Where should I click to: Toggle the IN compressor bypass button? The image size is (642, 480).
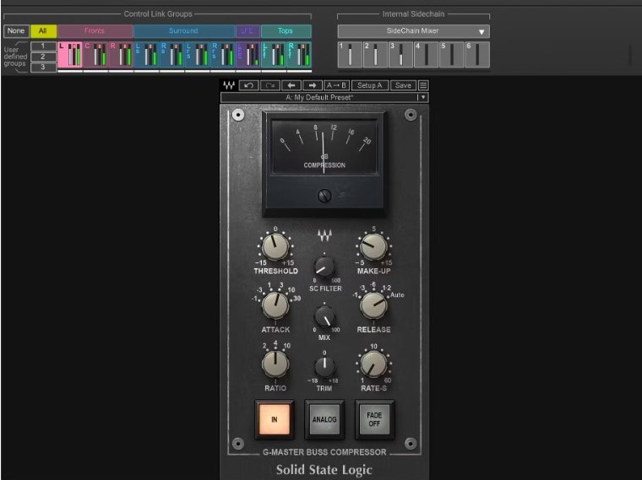[275, 419]
